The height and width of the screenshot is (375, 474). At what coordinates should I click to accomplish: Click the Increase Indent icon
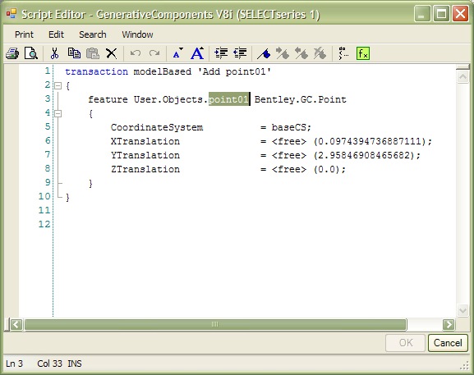click(221, 53)
